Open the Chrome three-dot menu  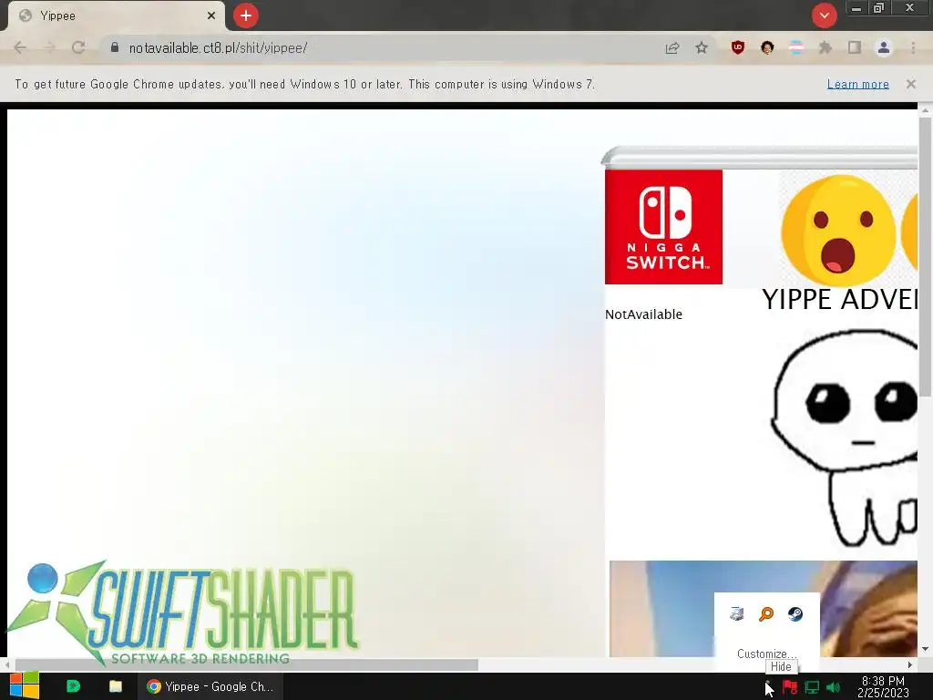coord(913,47)
